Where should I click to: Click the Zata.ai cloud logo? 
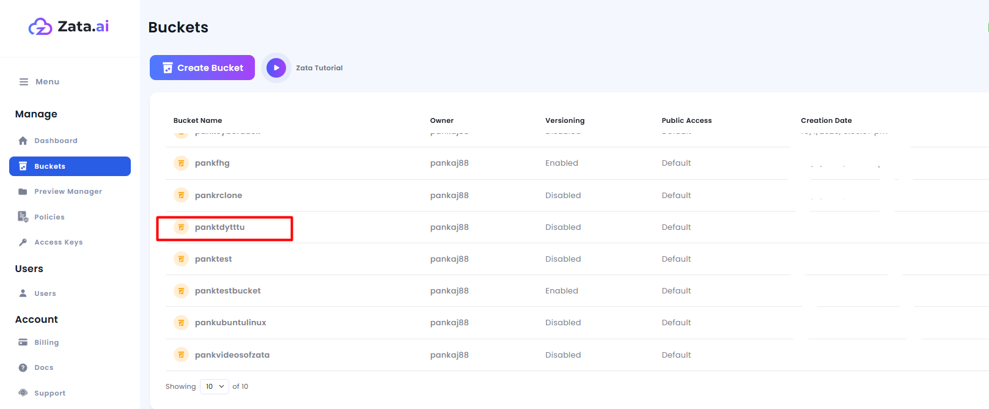coord(40,27)
